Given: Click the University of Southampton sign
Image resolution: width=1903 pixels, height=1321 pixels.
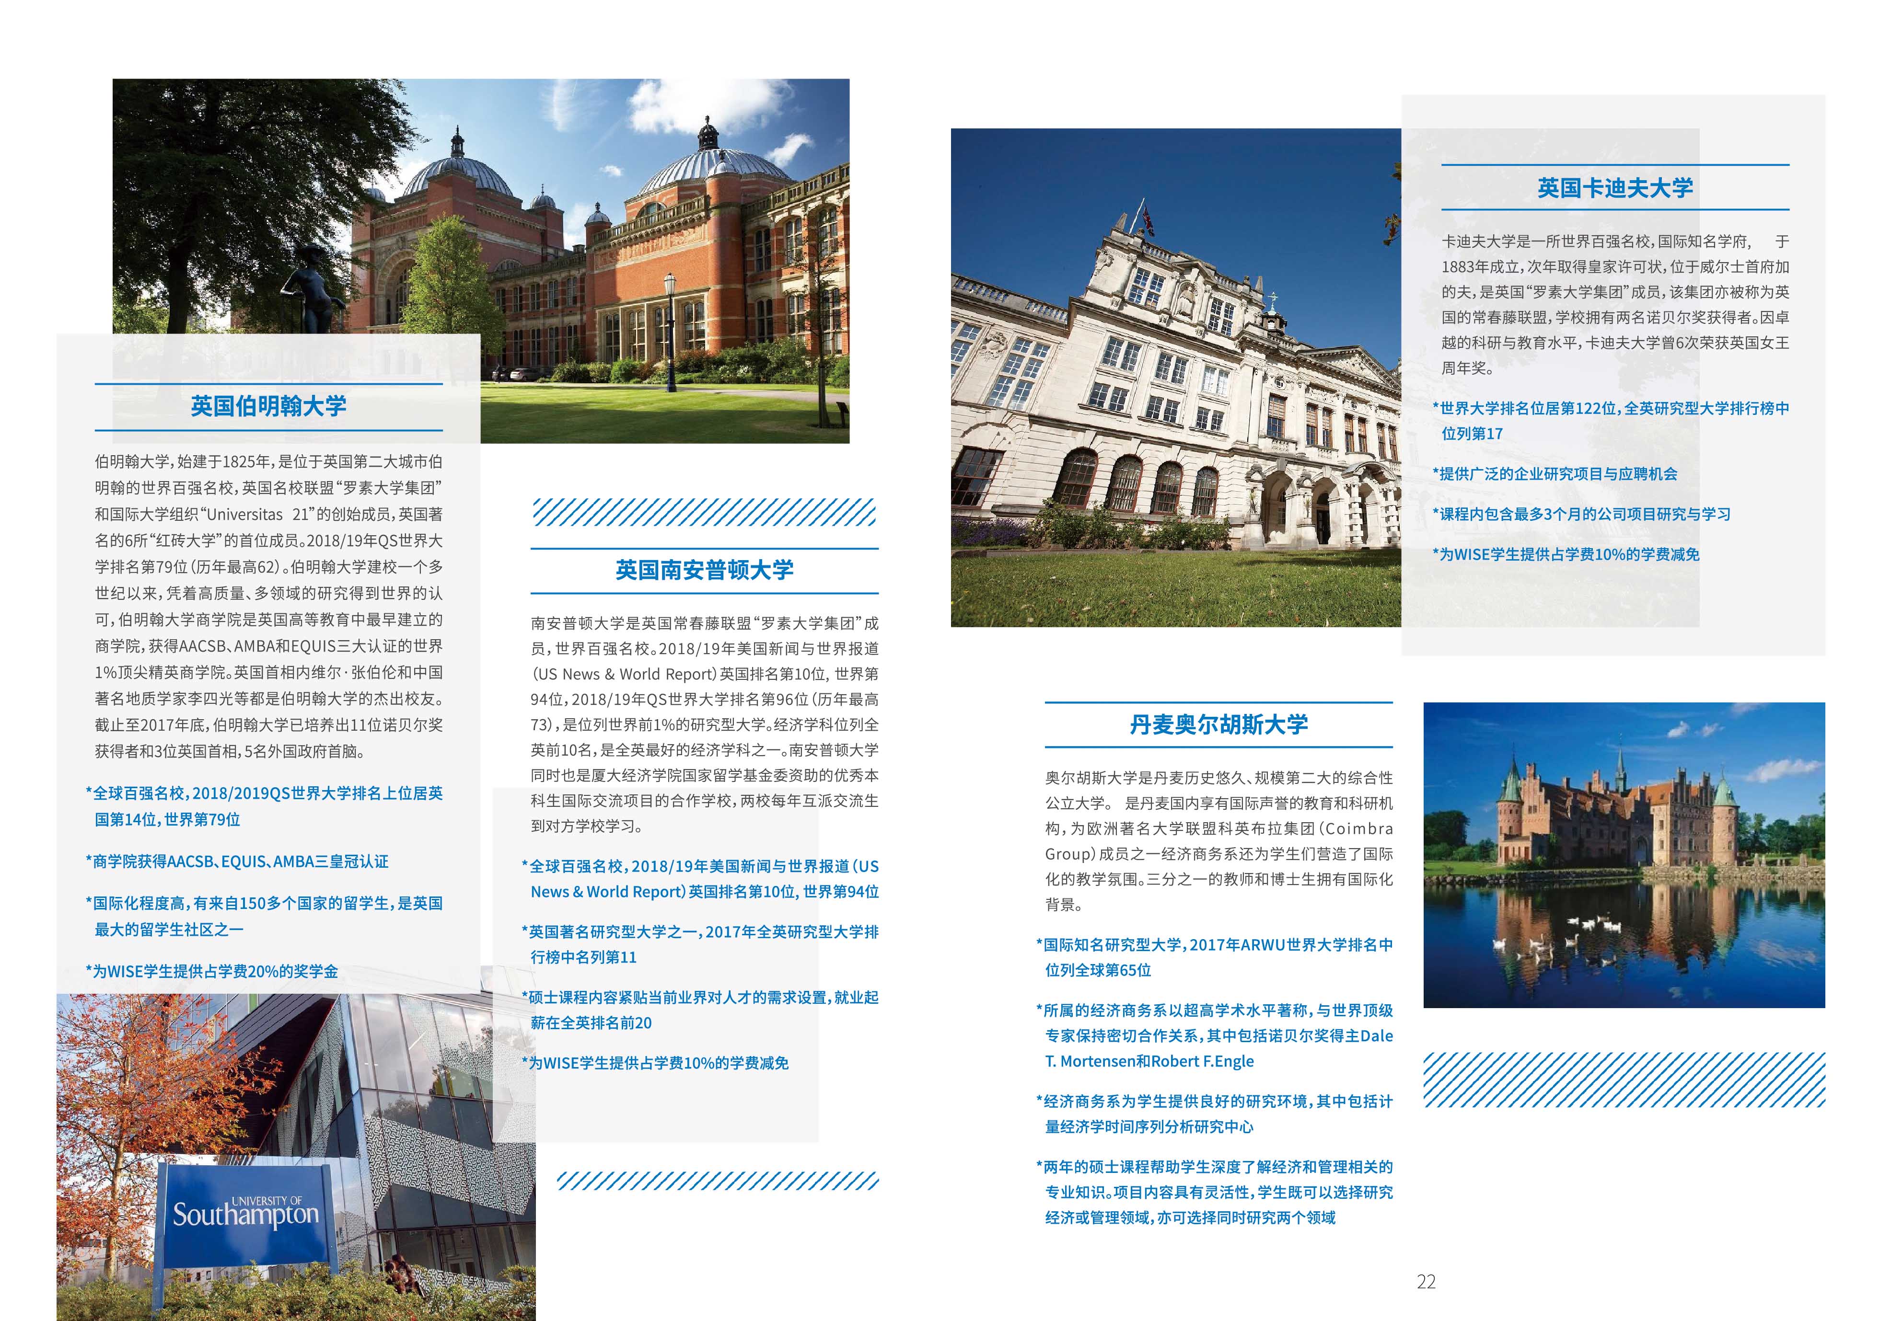Looking at the screenshot, I should [x=245, y=1214].
